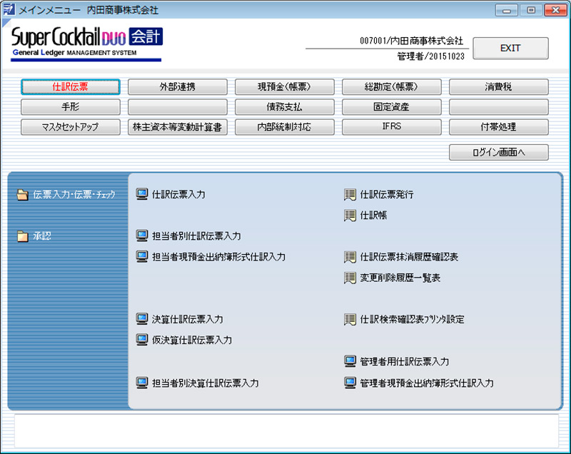
Task: Minimize the メインメニュー window
Action: click(506, 10)
